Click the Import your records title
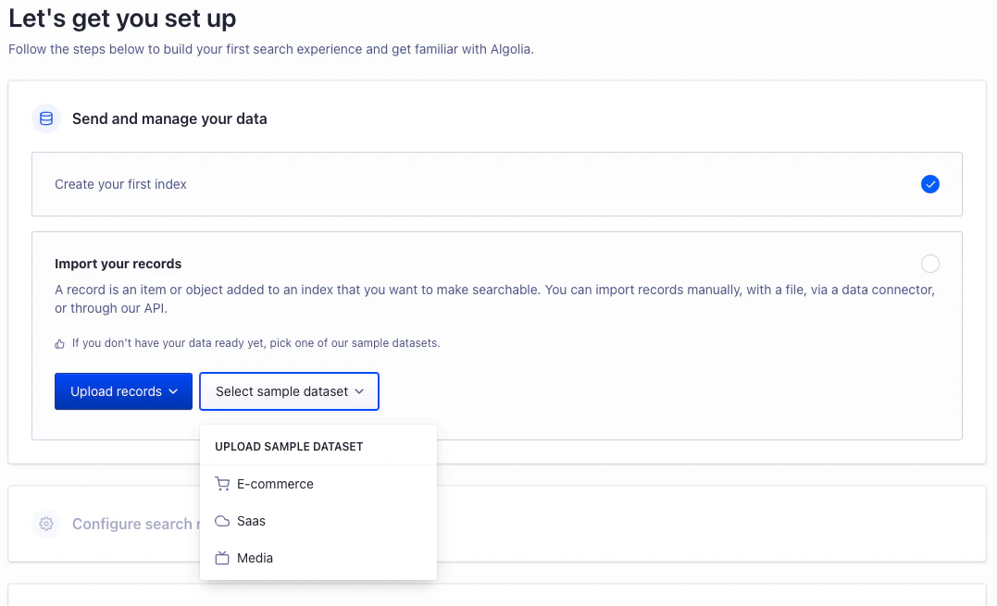The height and width of the screenshot is (606, 997). pyautogui.click(x=118, y=264)
